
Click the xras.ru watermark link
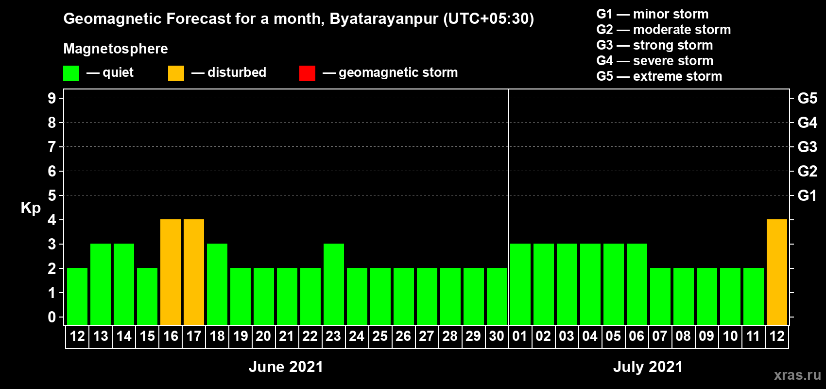797,375
